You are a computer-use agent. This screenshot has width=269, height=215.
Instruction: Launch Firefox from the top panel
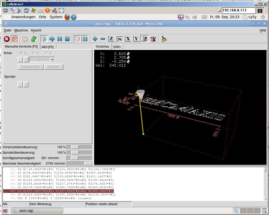67,17
